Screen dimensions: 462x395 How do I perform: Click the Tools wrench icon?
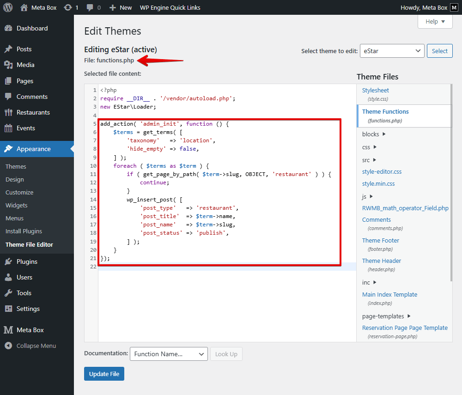pyautogui.click(x=8, y=293)
